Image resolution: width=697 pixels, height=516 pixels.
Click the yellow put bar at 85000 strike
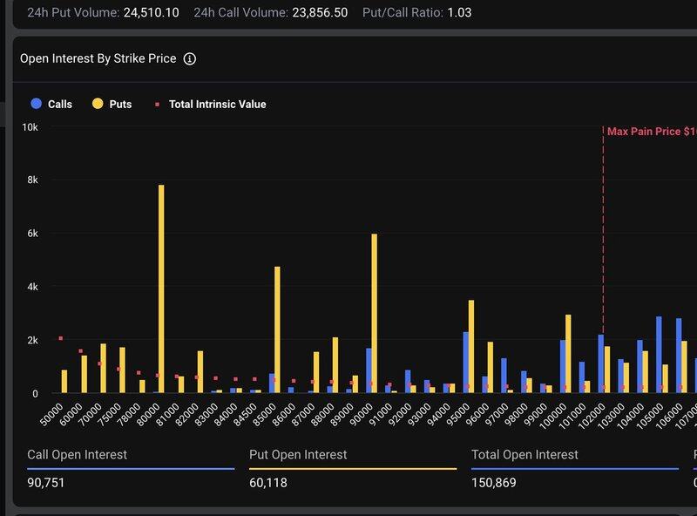tap(277, 329)
